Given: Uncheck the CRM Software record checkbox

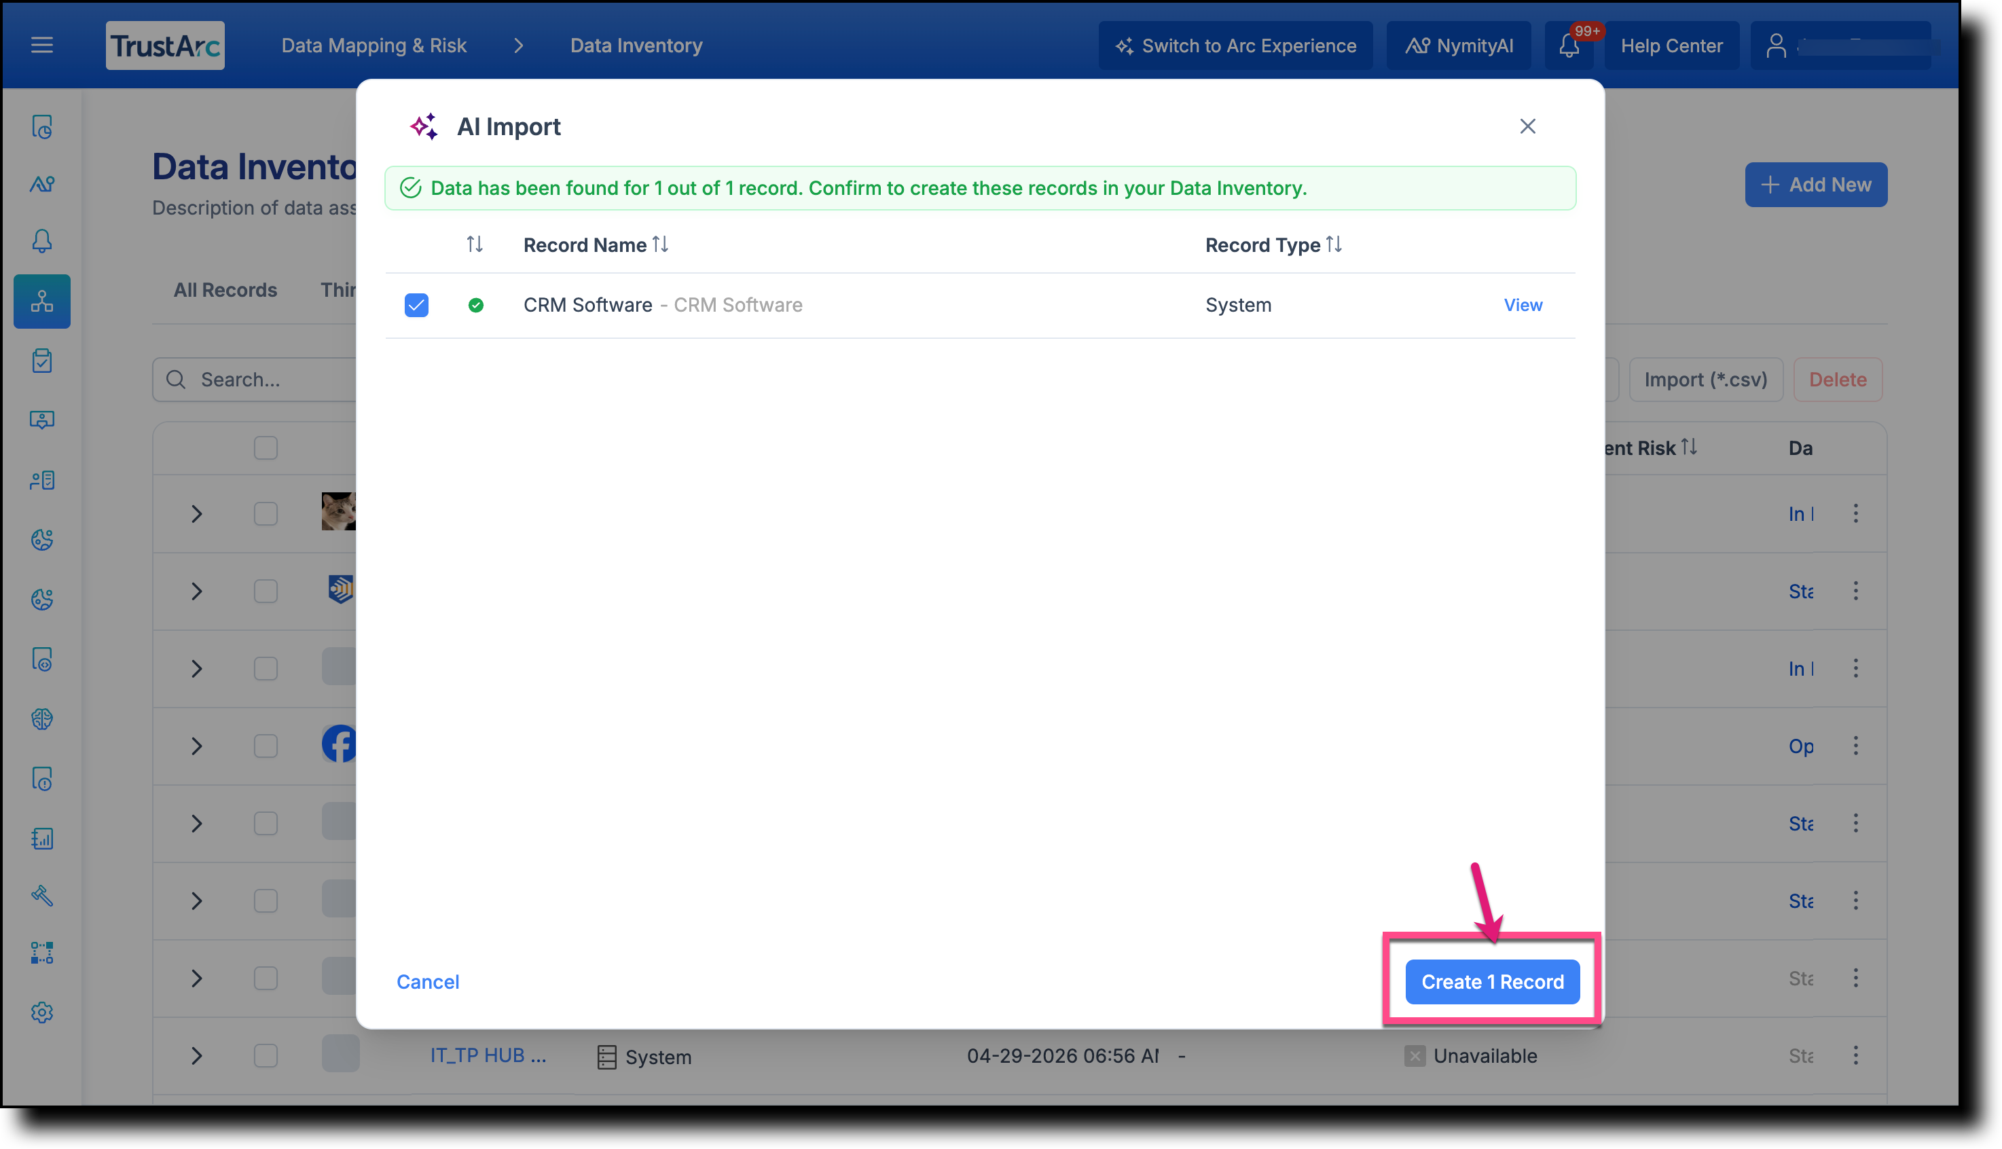Looking at the screenshot, I should tap(417, 306).
